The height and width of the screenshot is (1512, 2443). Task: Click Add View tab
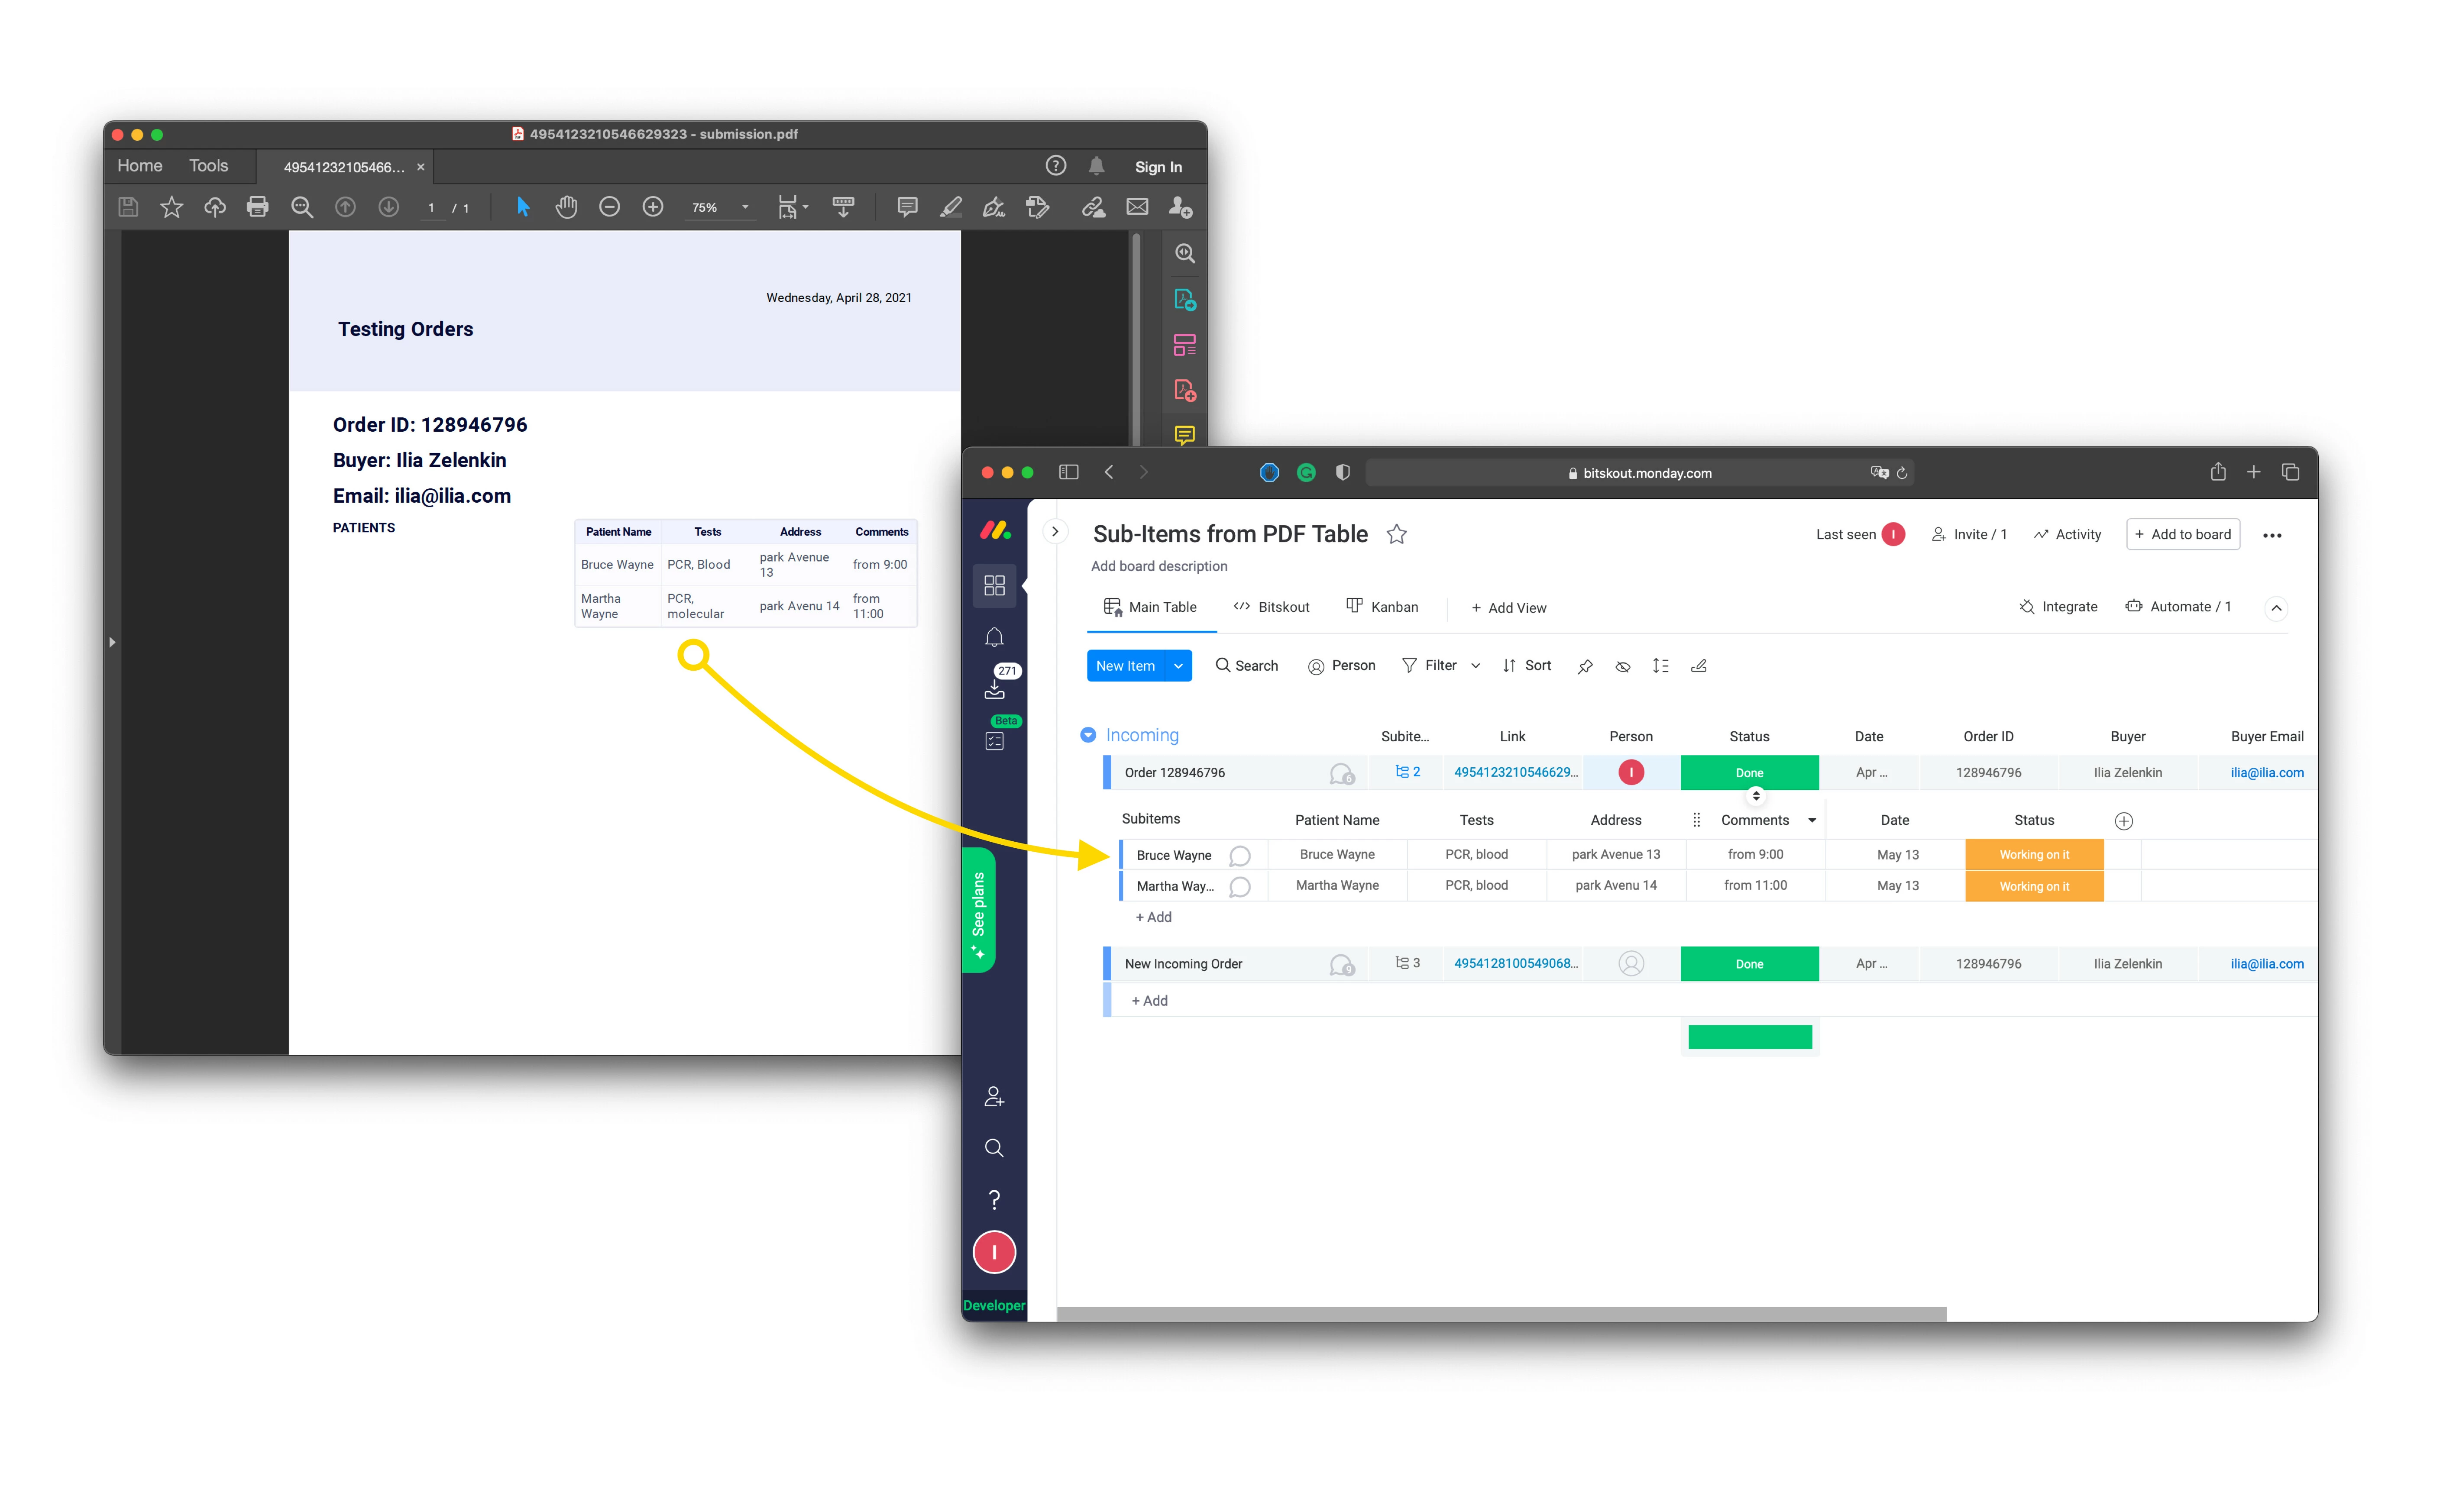[x=1508, y=608]
